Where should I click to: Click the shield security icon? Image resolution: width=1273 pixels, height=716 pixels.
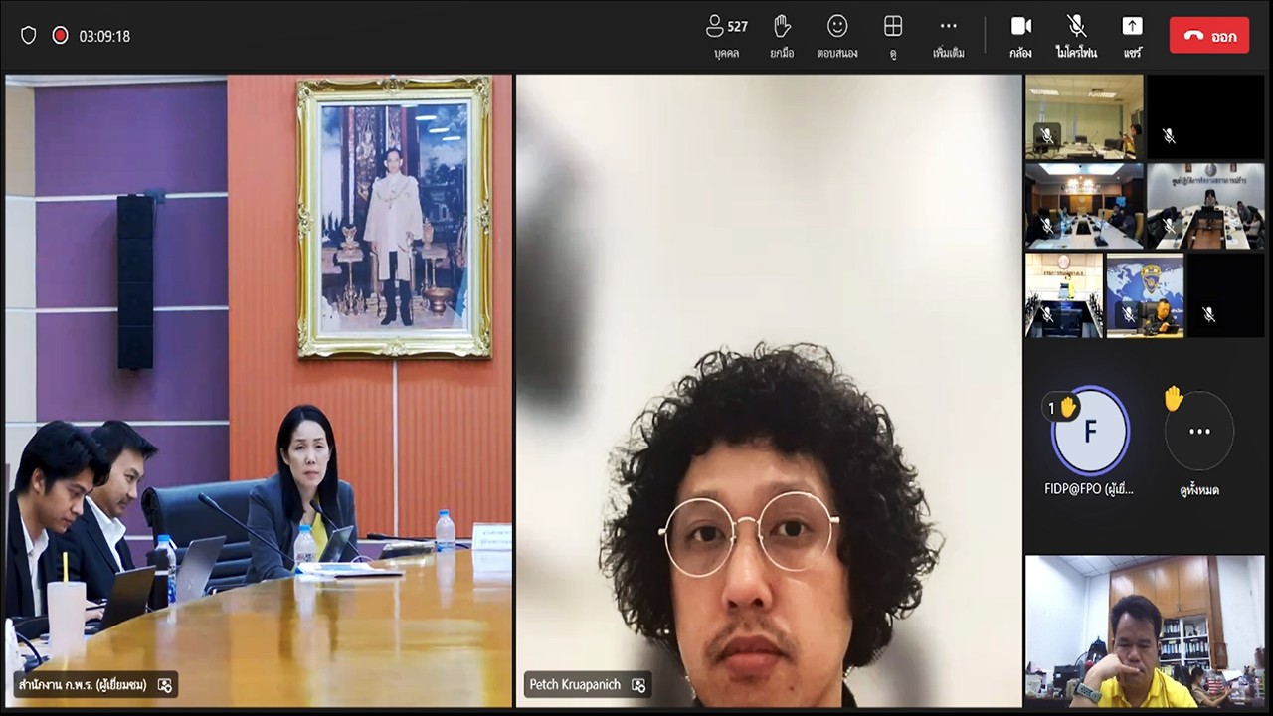[x=29, y=36]
